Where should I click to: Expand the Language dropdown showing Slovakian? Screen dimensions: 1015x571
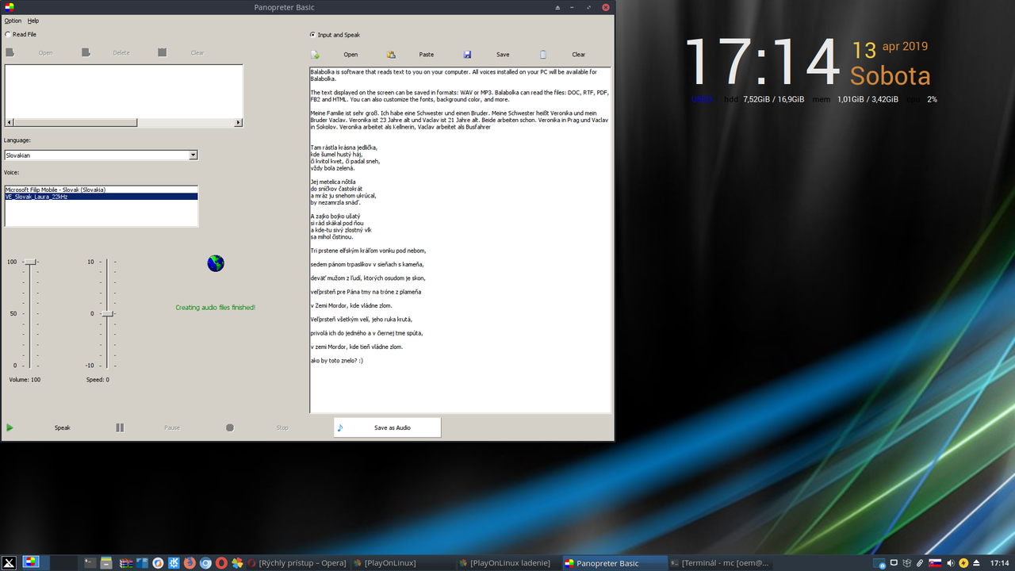pos(193,155)
